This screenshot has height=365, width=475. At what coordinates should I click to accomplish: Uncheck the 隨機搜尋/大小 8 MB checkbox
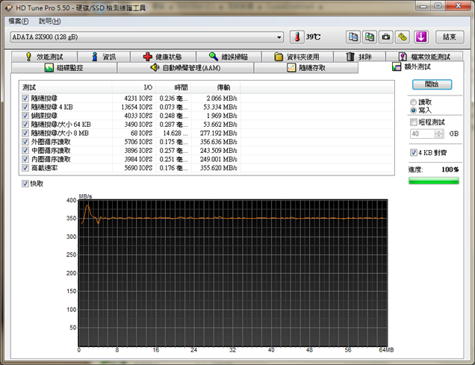[25, 133]
